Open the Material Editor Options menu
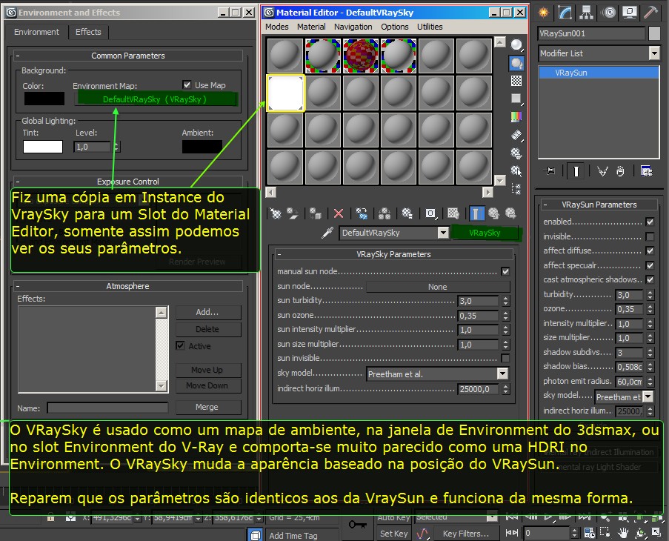 pyautogui.click(x=395, y=27)
